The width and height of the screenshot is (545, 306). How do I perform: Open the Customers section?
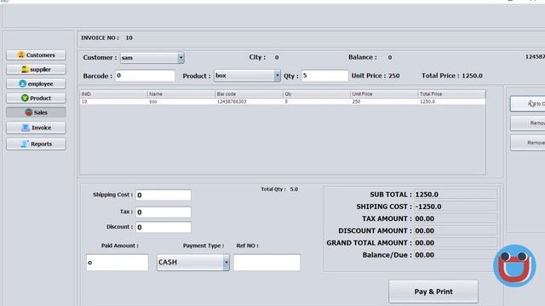36,54
